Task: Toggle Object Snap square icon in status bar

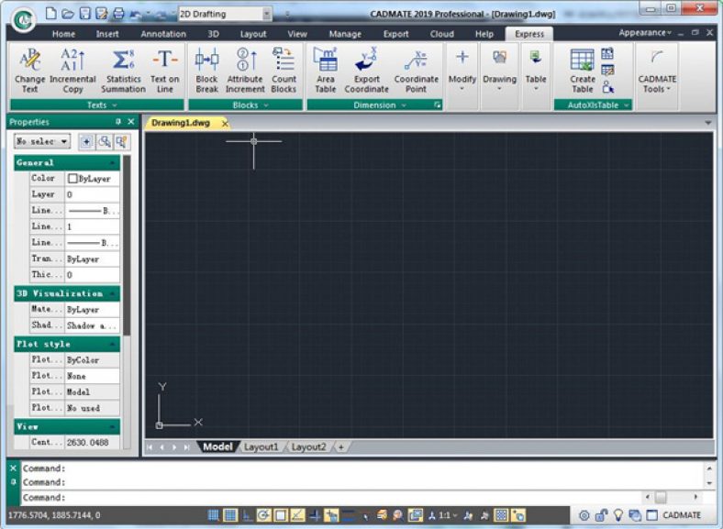Action: (281, 515)
